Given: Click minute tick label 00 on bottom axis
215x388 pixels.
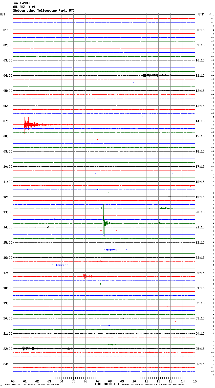Looking at the screenshot, I should [13, 381].
